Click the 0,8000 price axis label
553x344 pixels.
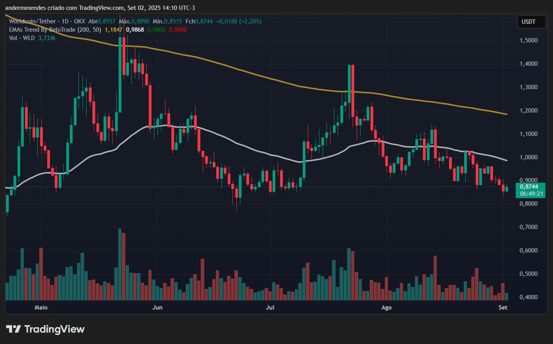pyautogui.click(x=528, y=204)
